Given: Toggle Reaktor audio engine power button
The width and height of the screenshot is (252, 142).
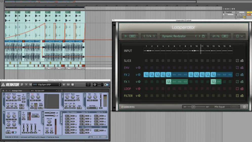Looking at the screenshot, I should point(95,84).
